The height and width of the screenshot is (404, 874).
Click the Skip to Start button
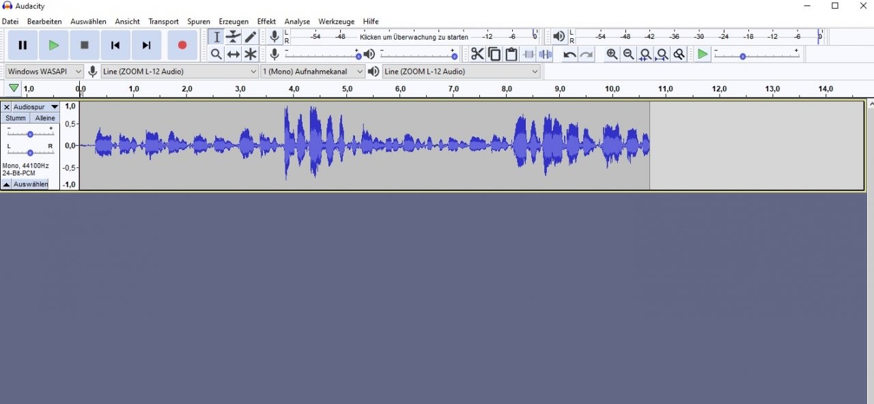115,45
